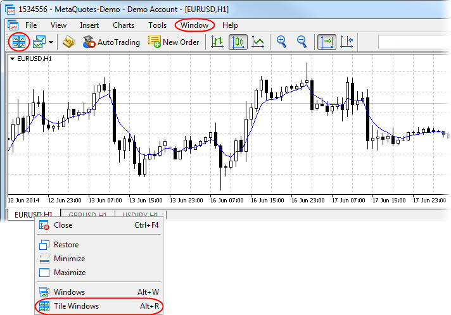This screenshot has width=451, height=315.
Task: Choose Maximize in the context menu
Action: [99, 272]
